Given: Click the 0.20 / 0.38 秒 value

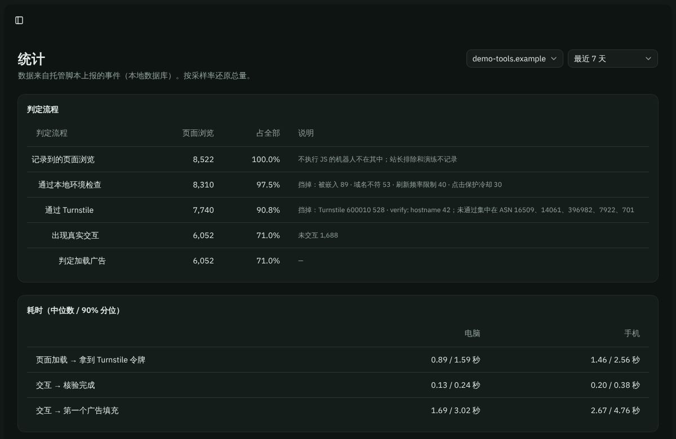Looking at the screenshot, I should (x=615, y=385).
